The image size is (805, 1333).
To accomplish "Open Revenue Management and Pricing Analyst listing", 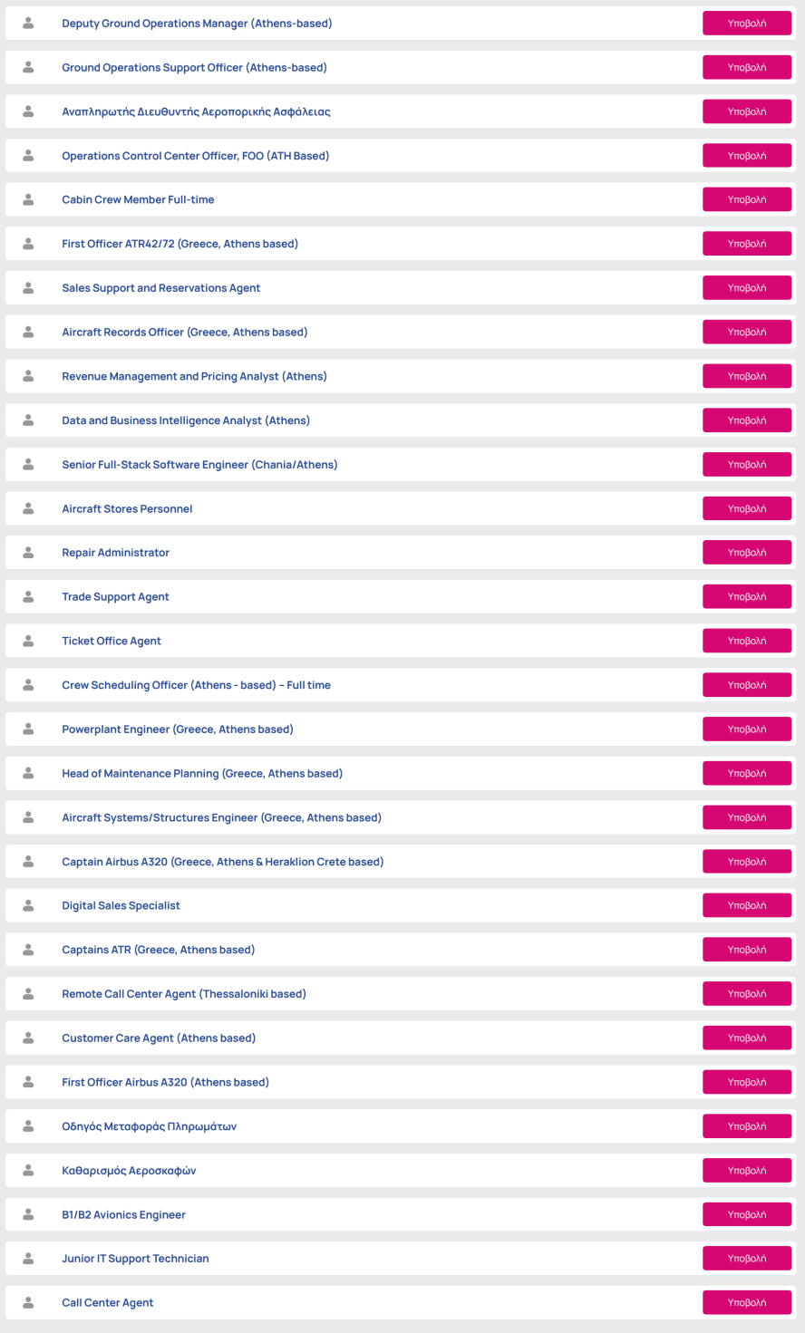I will click(x=194, y=376).
